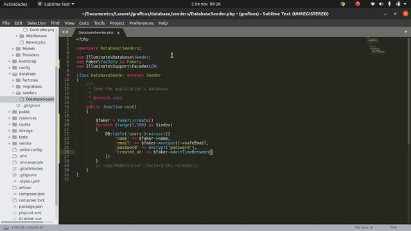Open the clock and calendar panel
411x231 pixels.
tap(205, 4)
